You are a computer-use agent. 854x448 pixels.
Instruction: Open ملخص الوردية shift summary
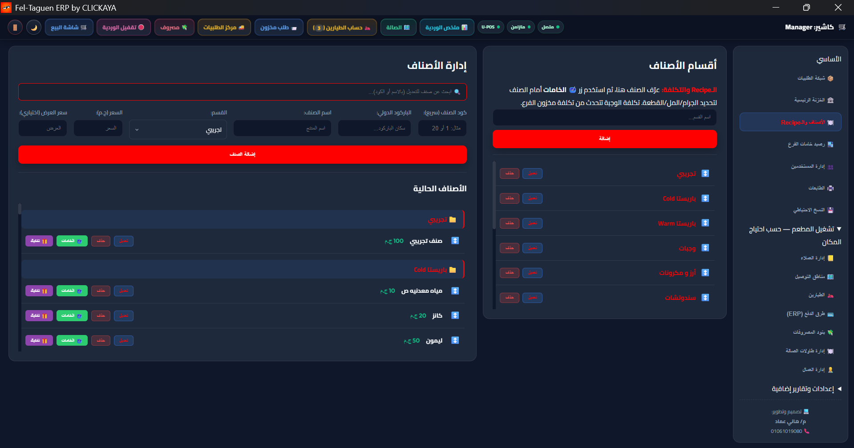pyautogui.click(x=446, y=27)
